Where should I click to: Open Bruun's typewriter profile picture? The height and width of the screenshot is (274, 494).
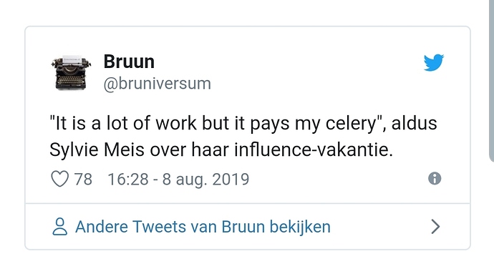[x=71, y=73]
